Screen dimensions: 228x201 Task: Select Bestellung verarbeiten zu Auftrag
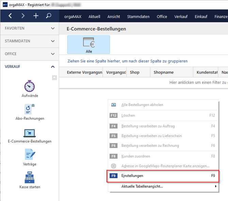tap(163, 126)
